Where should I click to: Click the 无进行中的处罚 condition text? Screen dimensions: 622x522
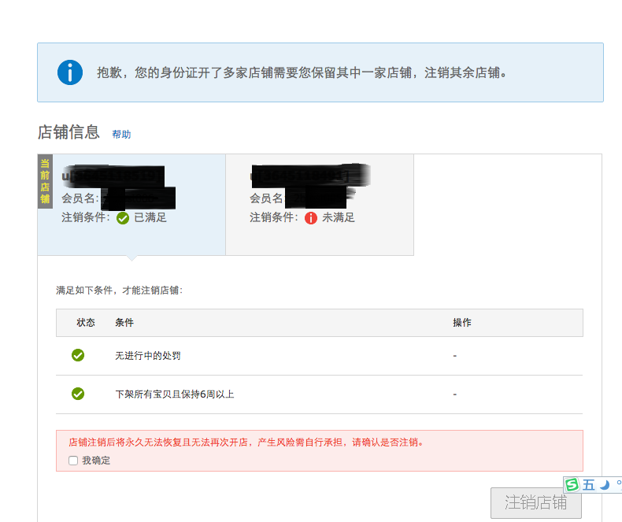click(x=148, y=355)
